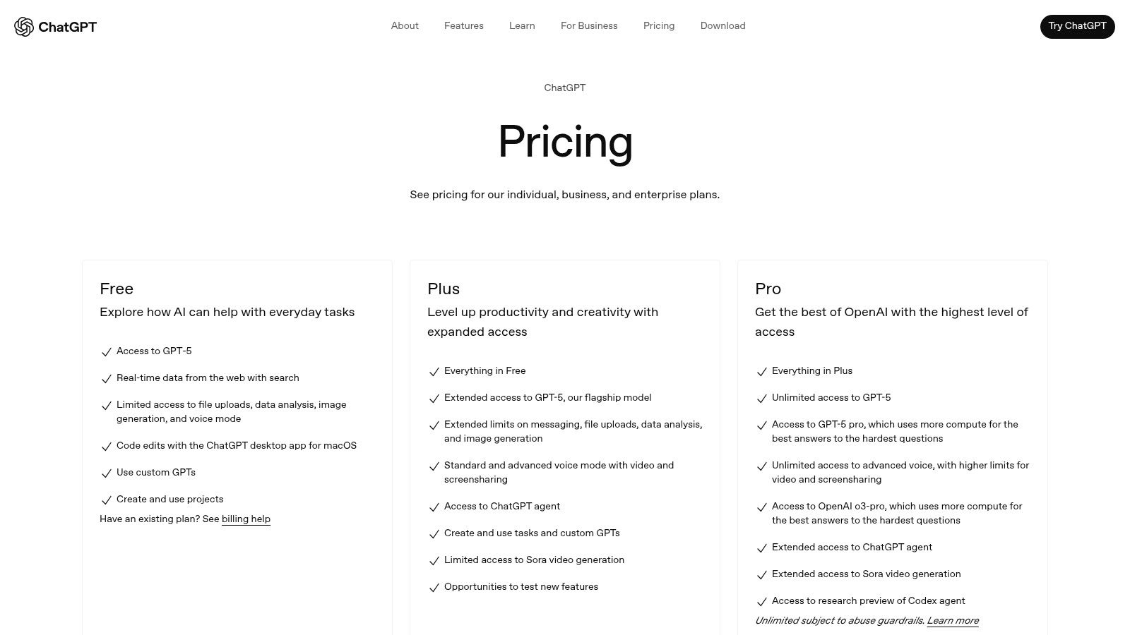Image resolution: width=1130 pixels, height=635 pixels.
Task: Click checkmark next to Create and use projects
Action: tap(107, 500)
